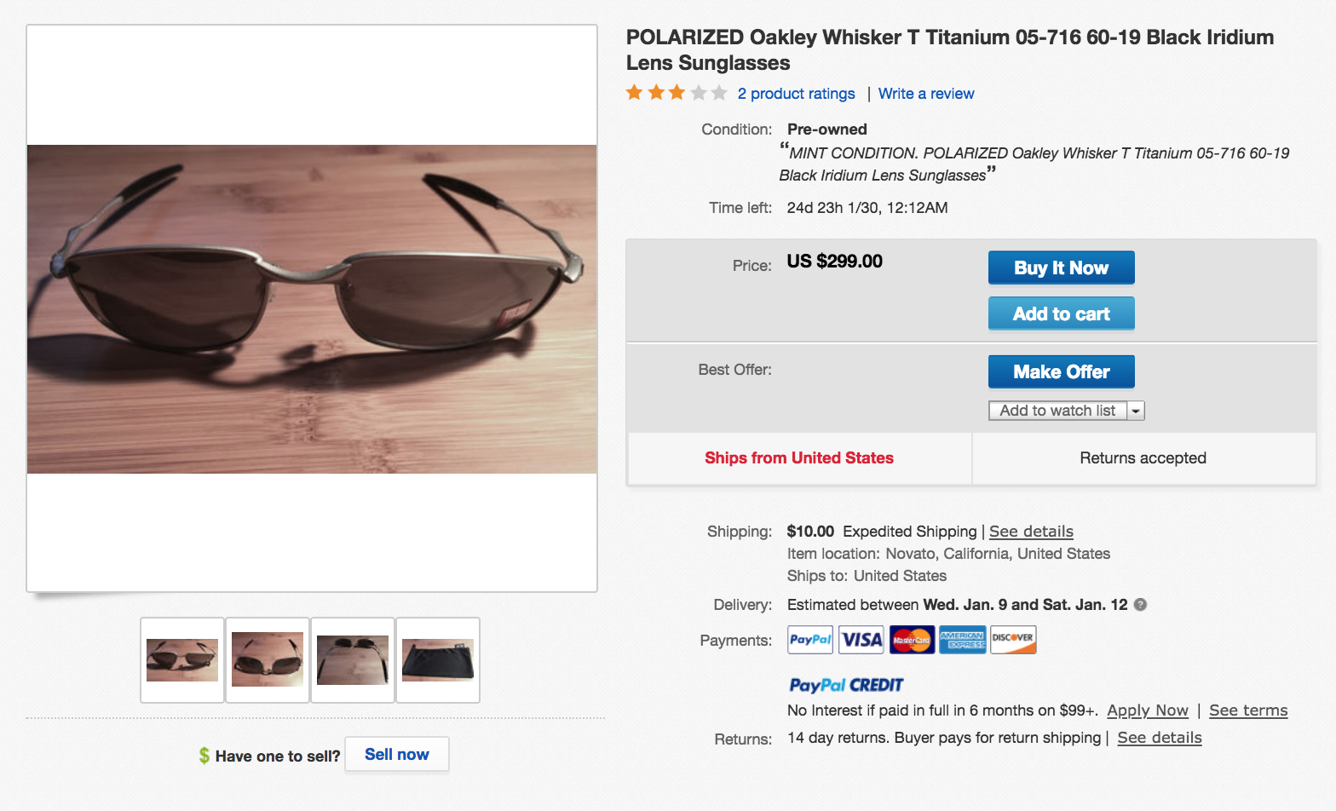The image size is (1336, 811).
Task: Click the Write a review link
Action: pyautogui.click(x=926, y=94)
